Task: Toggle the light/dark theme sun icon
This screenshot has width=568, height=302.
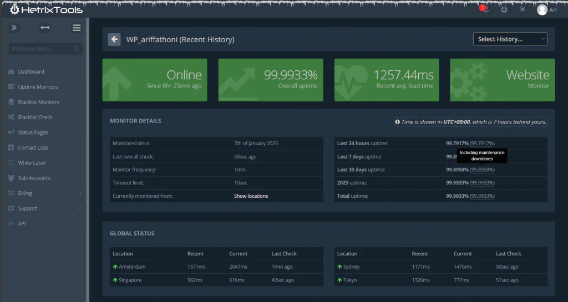Action: tap(522, 9)
